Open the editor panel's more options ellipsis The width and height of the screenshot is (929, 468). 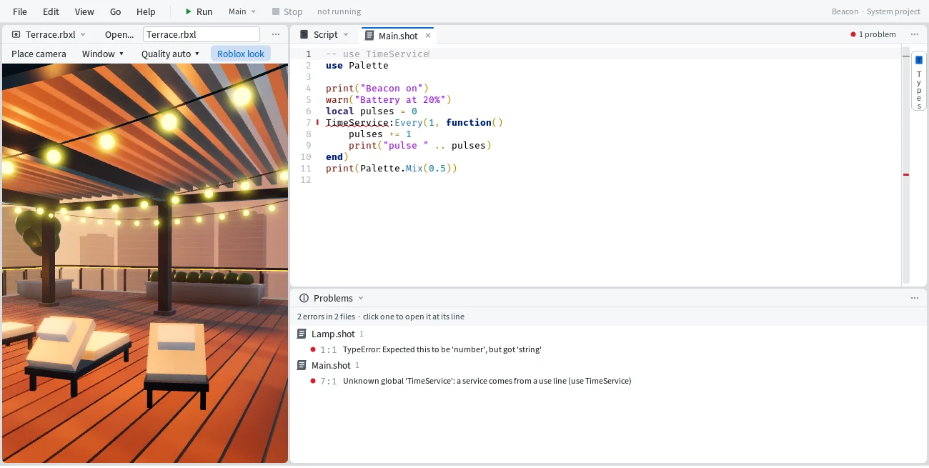[x=915, y=34]
